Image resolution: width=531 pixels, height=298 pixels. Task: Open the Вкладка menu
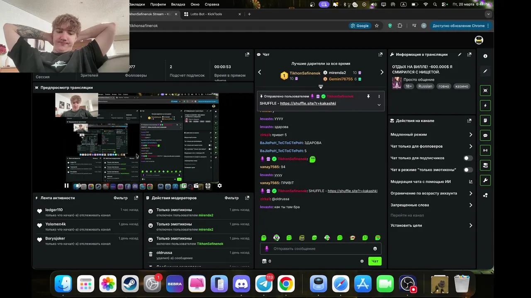[178, 4]
